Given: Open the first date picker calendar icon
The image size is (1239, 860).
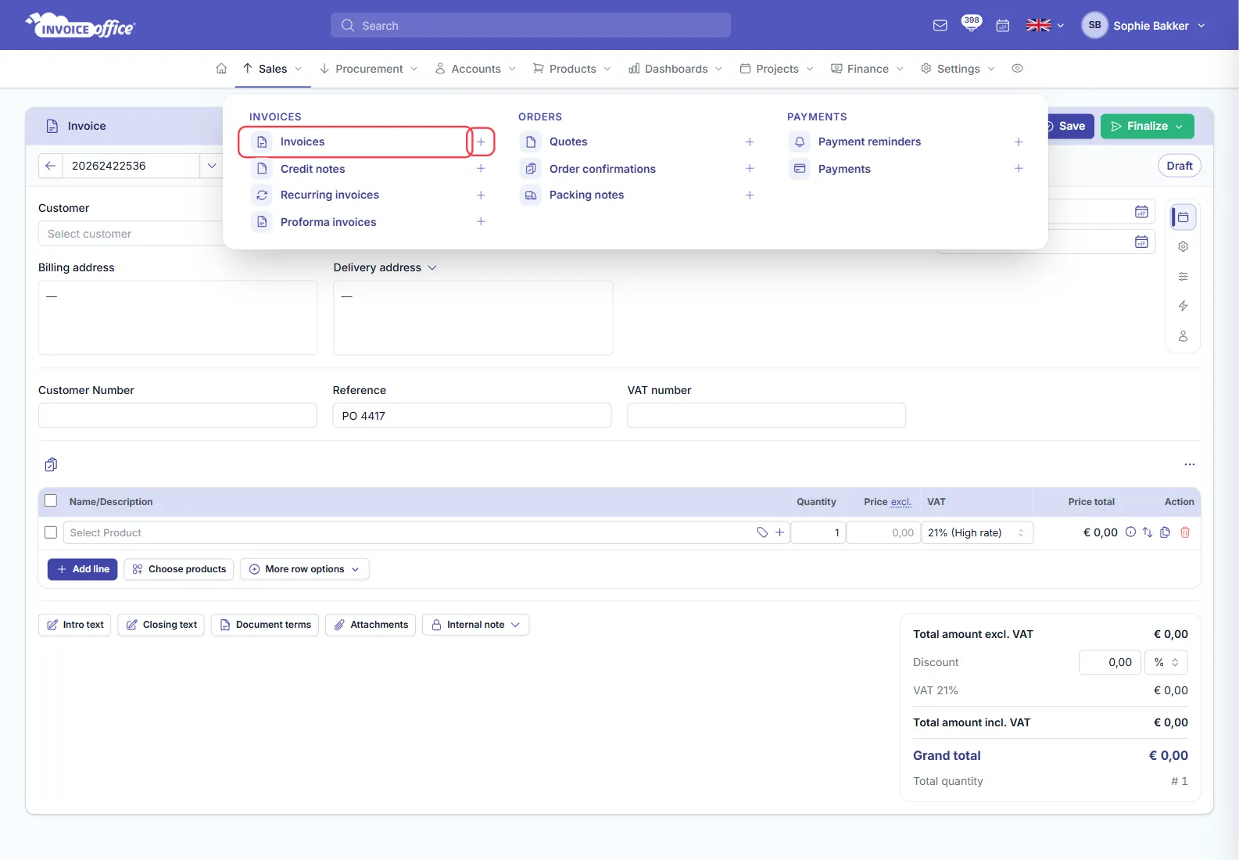Looking at the screenshot, I should point(1141,212).
